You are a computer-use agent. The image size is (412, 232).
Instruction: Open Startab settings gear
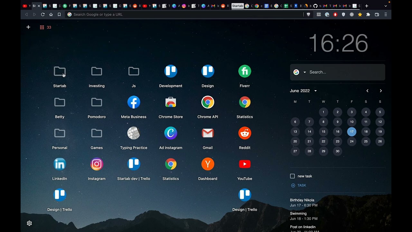[29, 223]
